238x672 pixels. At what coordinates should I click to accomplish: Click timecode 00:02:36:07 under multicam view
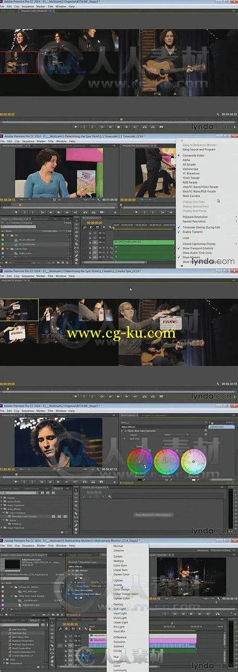coord(8,114)
